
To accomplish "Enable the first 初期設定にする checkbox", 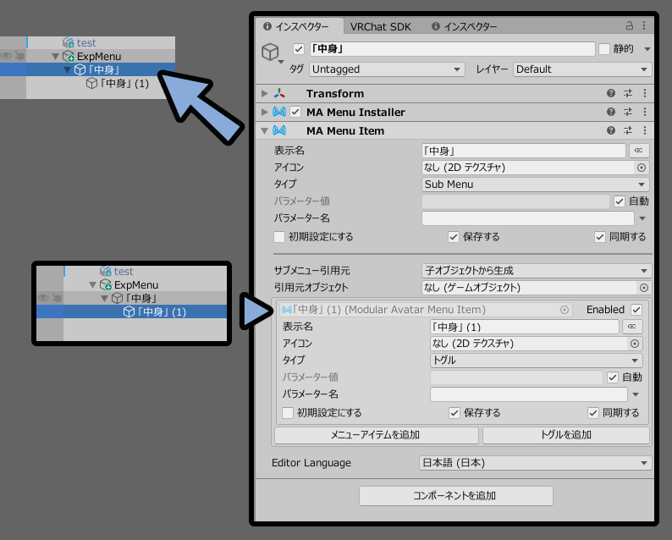I will [x=279, y=237].
